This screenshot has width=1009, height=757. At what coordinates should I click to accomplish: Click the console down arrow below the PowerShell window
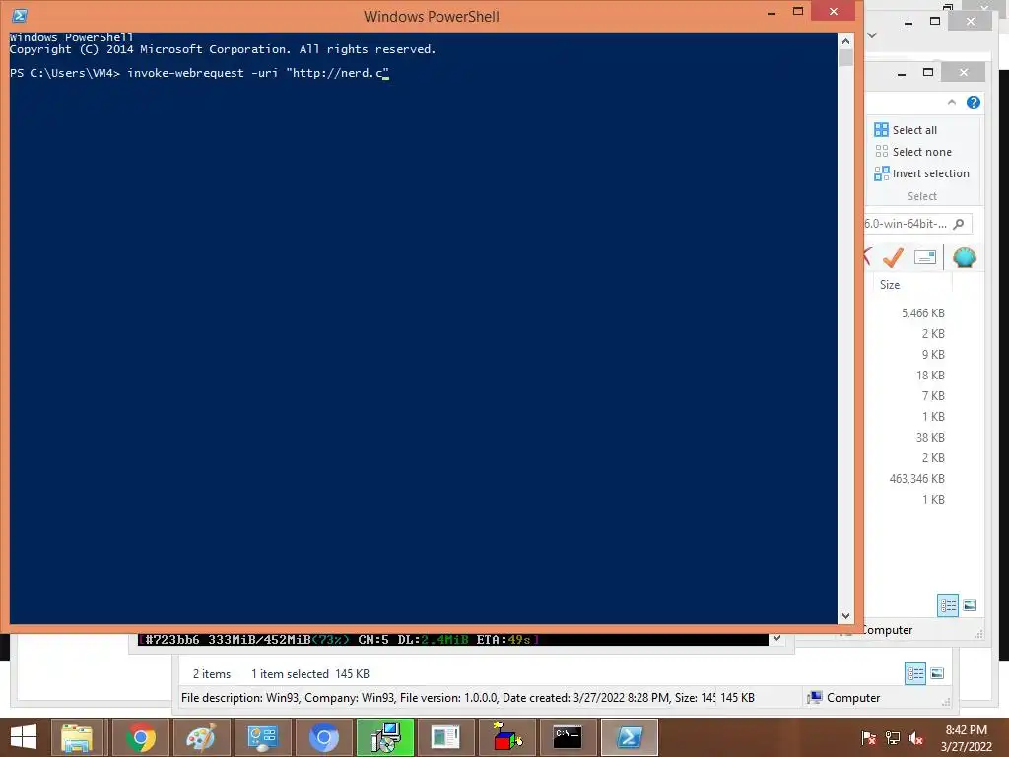point(776,639)
